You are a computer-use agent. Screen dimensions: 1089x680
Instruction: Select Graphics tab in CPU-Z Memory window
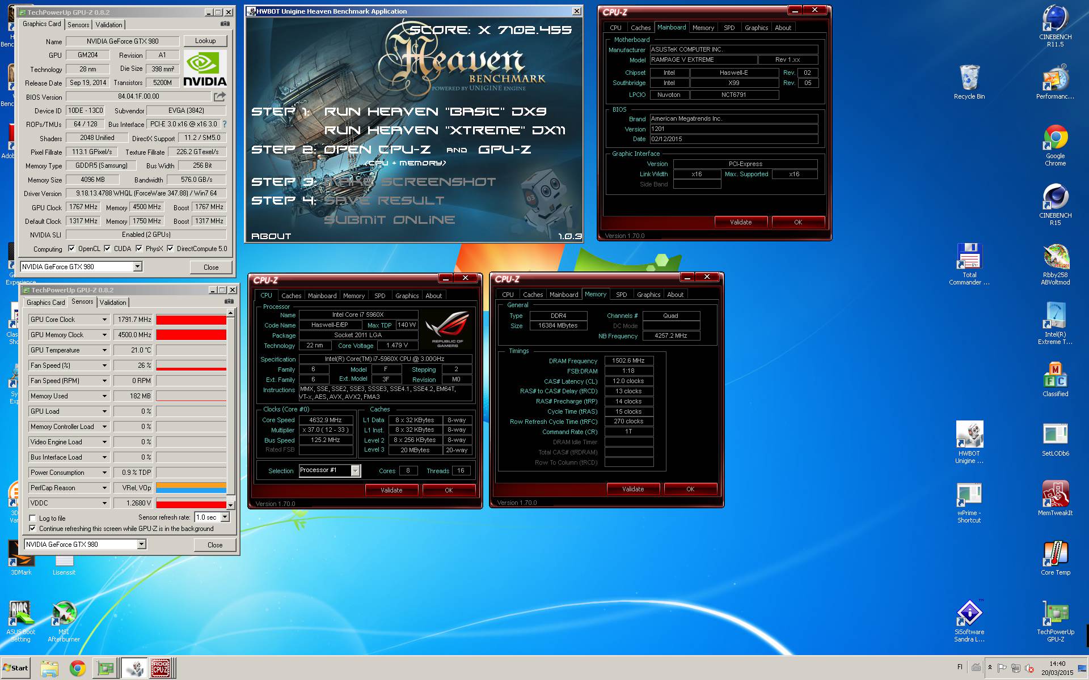coord(648,294)
